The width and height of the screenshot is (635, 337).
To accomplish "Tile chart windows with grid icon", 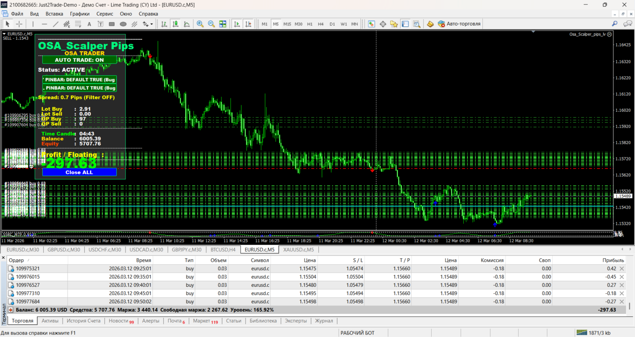I will click(x=222, y=24).
